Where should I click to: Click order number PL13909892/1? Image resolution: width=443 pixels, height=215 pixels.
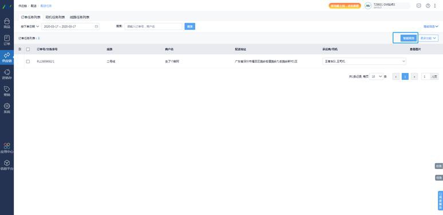click(45, 62)
